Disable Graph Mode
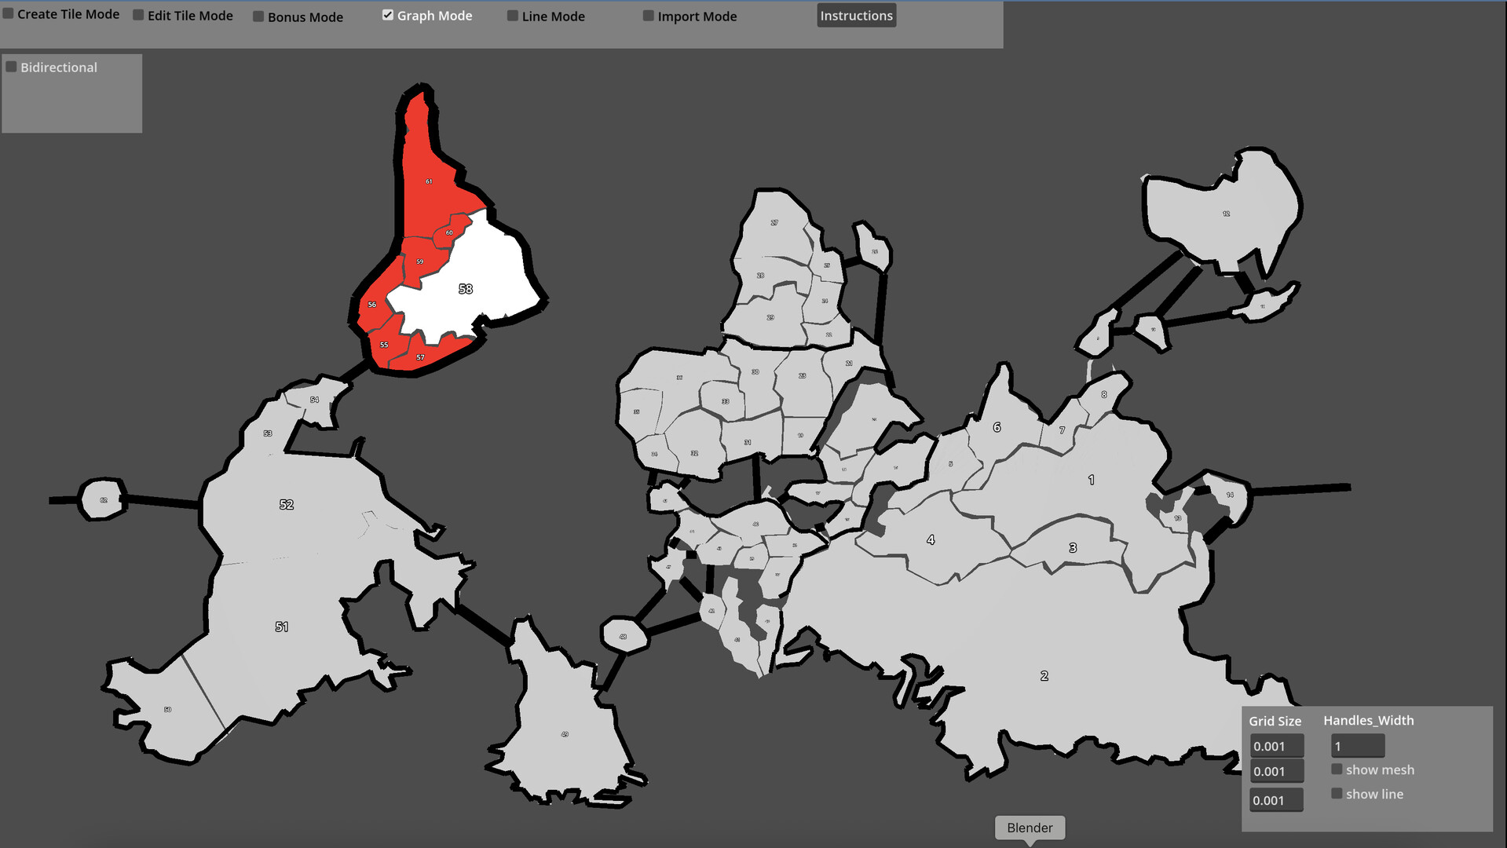 [x=387, y=14]
